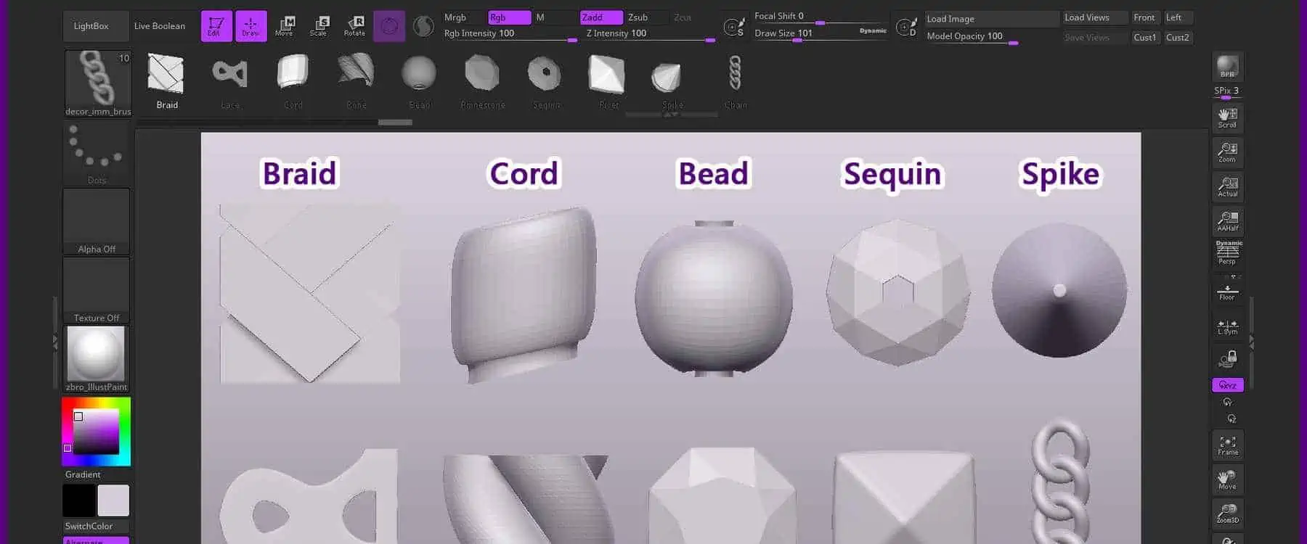Click the Load Image button
Viewport: 1307px width, 544px height.
click(990, 19)
